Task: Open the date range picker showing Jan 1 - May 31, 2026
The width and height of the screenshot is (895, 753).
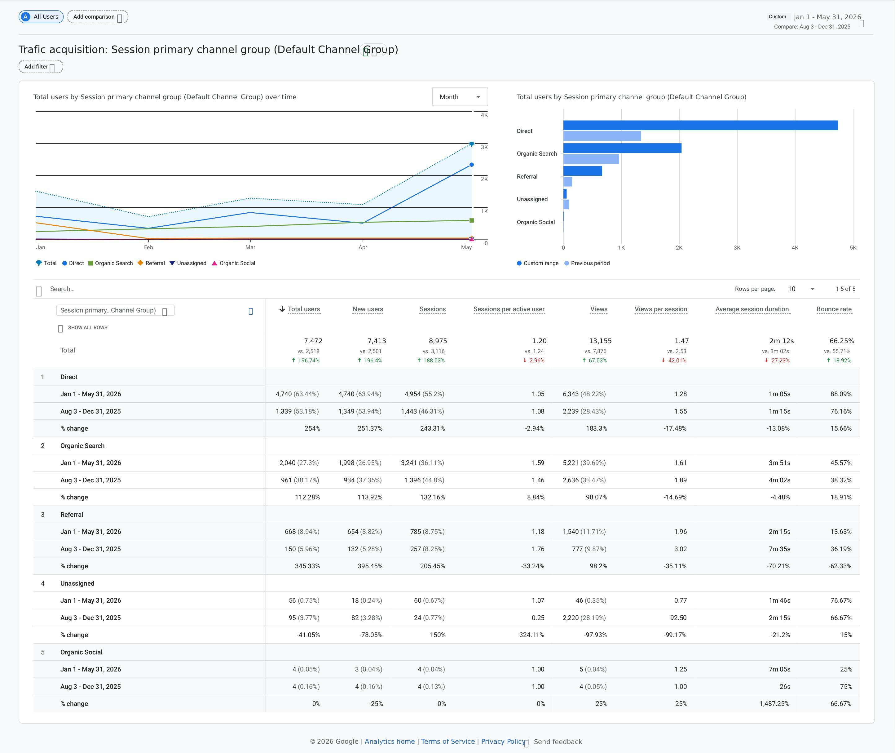Action: click(827, 17)
